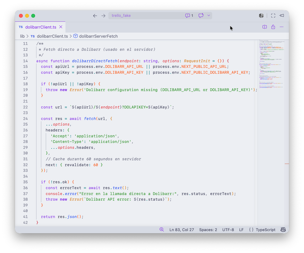304x253 pixels.
Task: Click the DOLAPIKEY text in url template
Action: click(x=135, y=107)
